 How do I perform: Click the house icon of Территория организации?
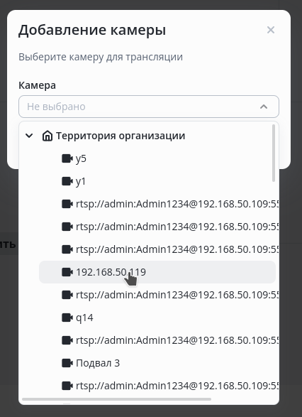pos(47,136)
